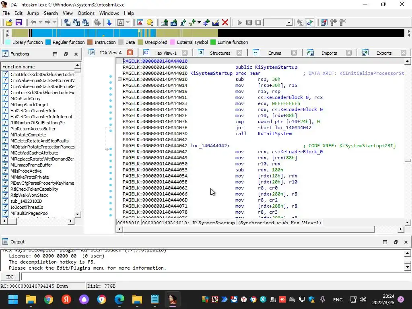Click the yellow Lumina circle icon
The width and height of the screenshot is (412, 309).
pos(150,23)
